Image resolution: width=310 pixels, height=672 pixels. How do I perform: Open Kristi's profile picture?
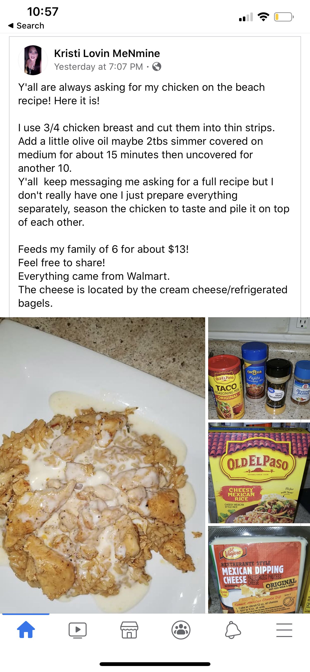tap(33, 60)
